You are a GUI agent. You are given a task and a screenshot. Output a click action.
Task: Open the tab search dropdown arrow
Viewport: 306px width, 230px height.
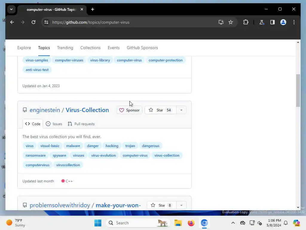pyautogui.click(x=11, y=9)
